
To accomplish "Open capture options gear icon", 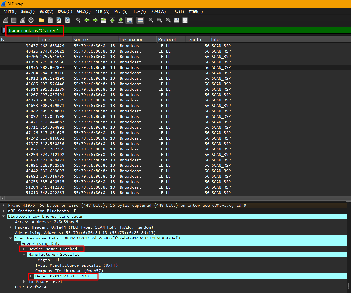I will tap(31, 20).
